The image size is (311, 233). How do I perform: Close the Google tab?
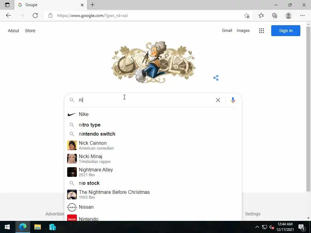tap(82, 5)
